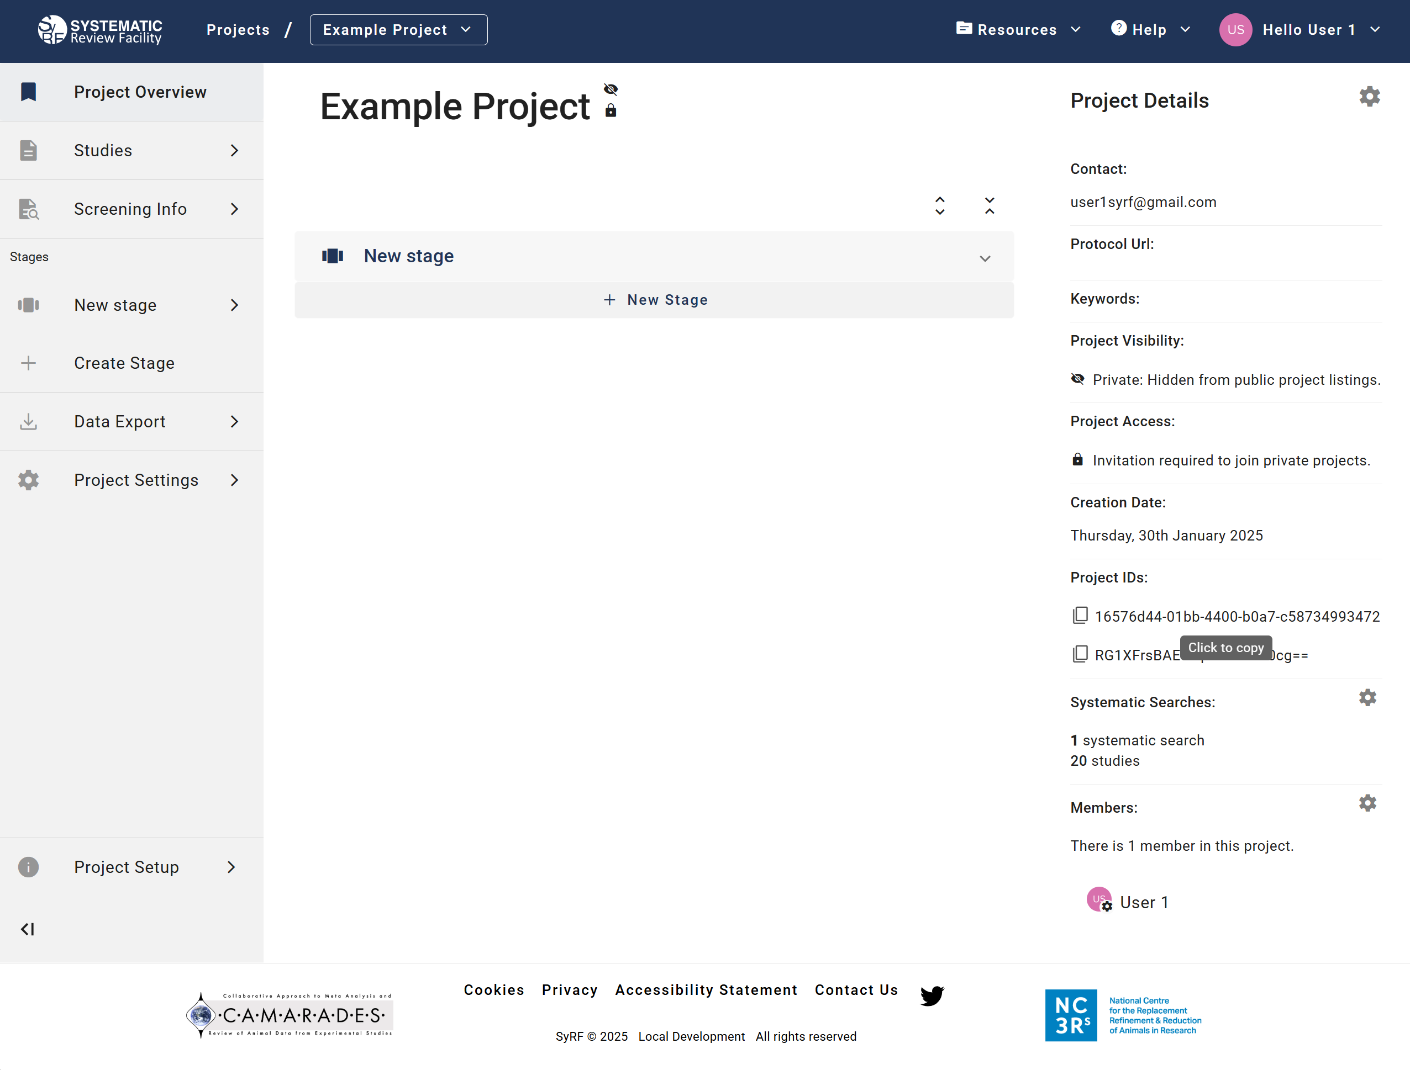Viewport: 1410px width, 1070px height.
Task: Navigate to Projects in the breadcrumb
Action: point(237,29)
